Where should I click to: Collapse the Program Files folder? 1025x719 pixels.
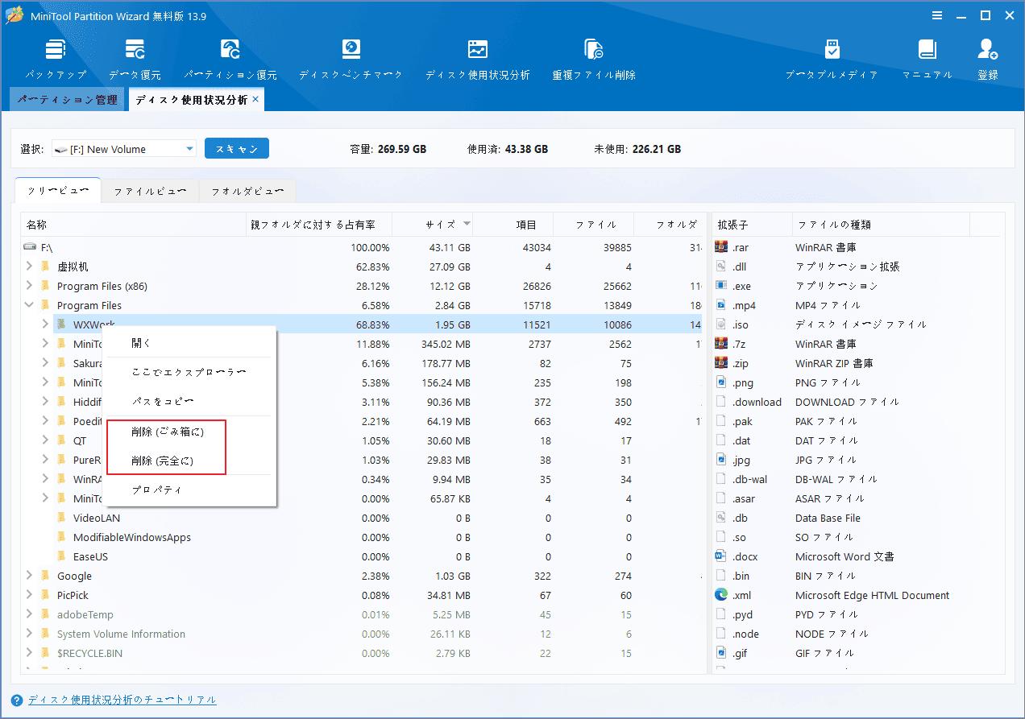click(29, 305)
